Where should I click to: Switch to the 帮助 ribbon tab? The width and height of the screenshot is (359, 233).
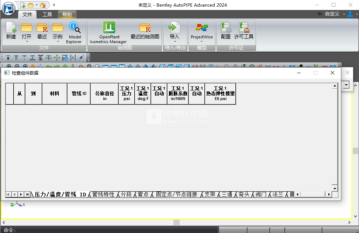[x=67, y=14]
